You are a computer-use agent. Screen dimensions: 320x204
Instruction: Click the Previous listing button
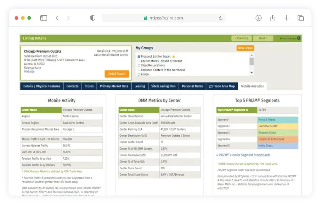click(x=242, y=38)
